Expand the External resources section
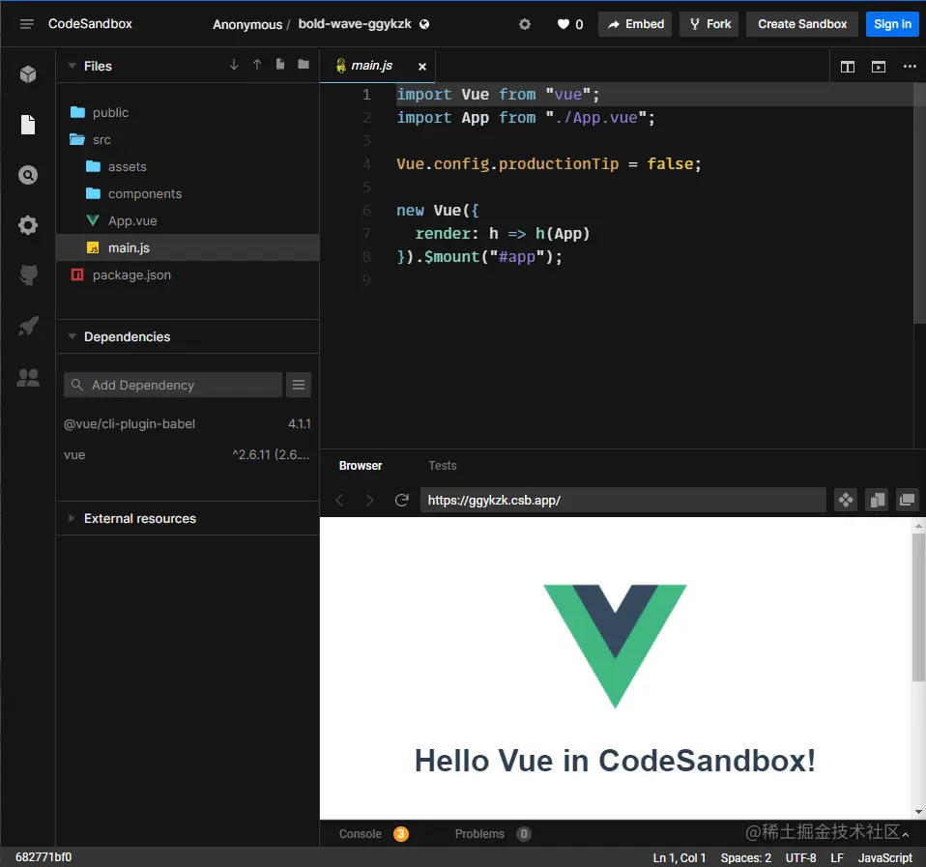This screenshot has width=926, height=867. click(x=72, y=518)
